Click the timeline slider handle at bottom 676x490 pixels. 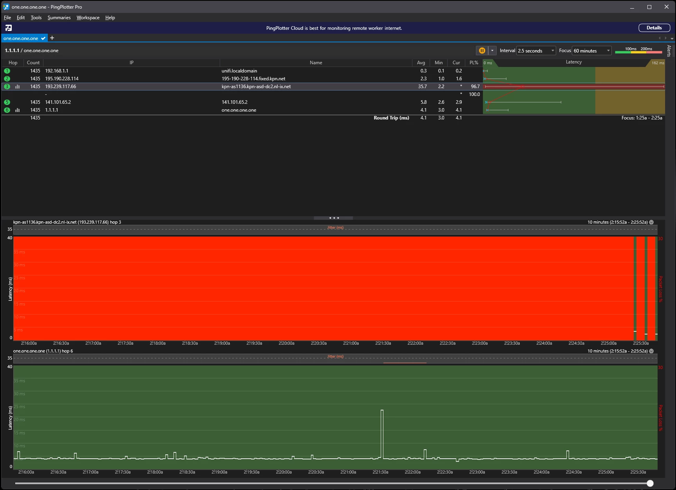point(650,483)
